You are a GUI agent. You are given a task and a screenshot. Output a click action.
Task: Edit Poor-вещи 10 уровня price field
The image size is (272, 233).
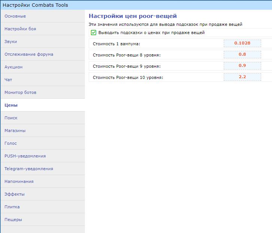point(242,77)
